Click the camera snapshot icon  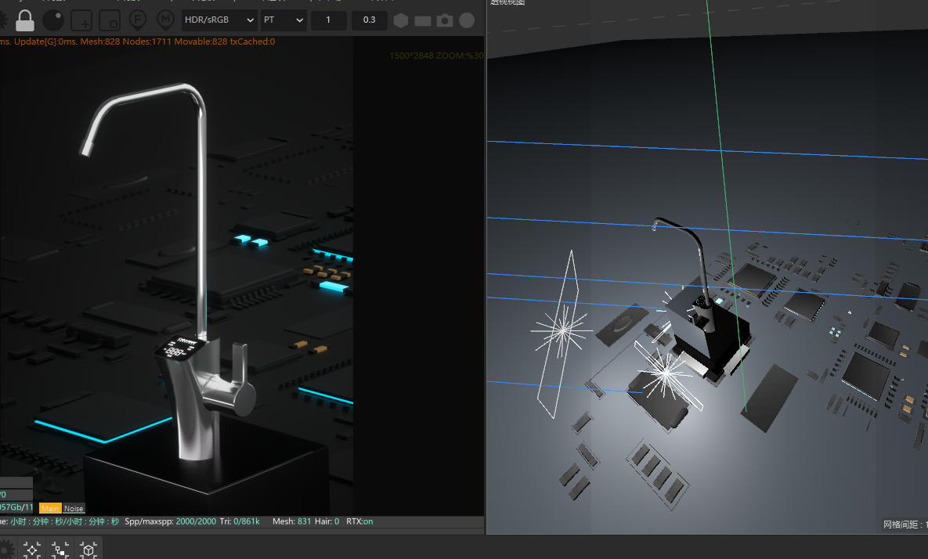click(445, 20)
